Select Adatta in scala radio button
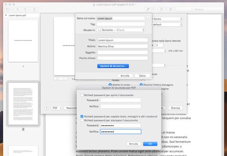The width and height of the screenshot is (227, 156). [110, 85]
